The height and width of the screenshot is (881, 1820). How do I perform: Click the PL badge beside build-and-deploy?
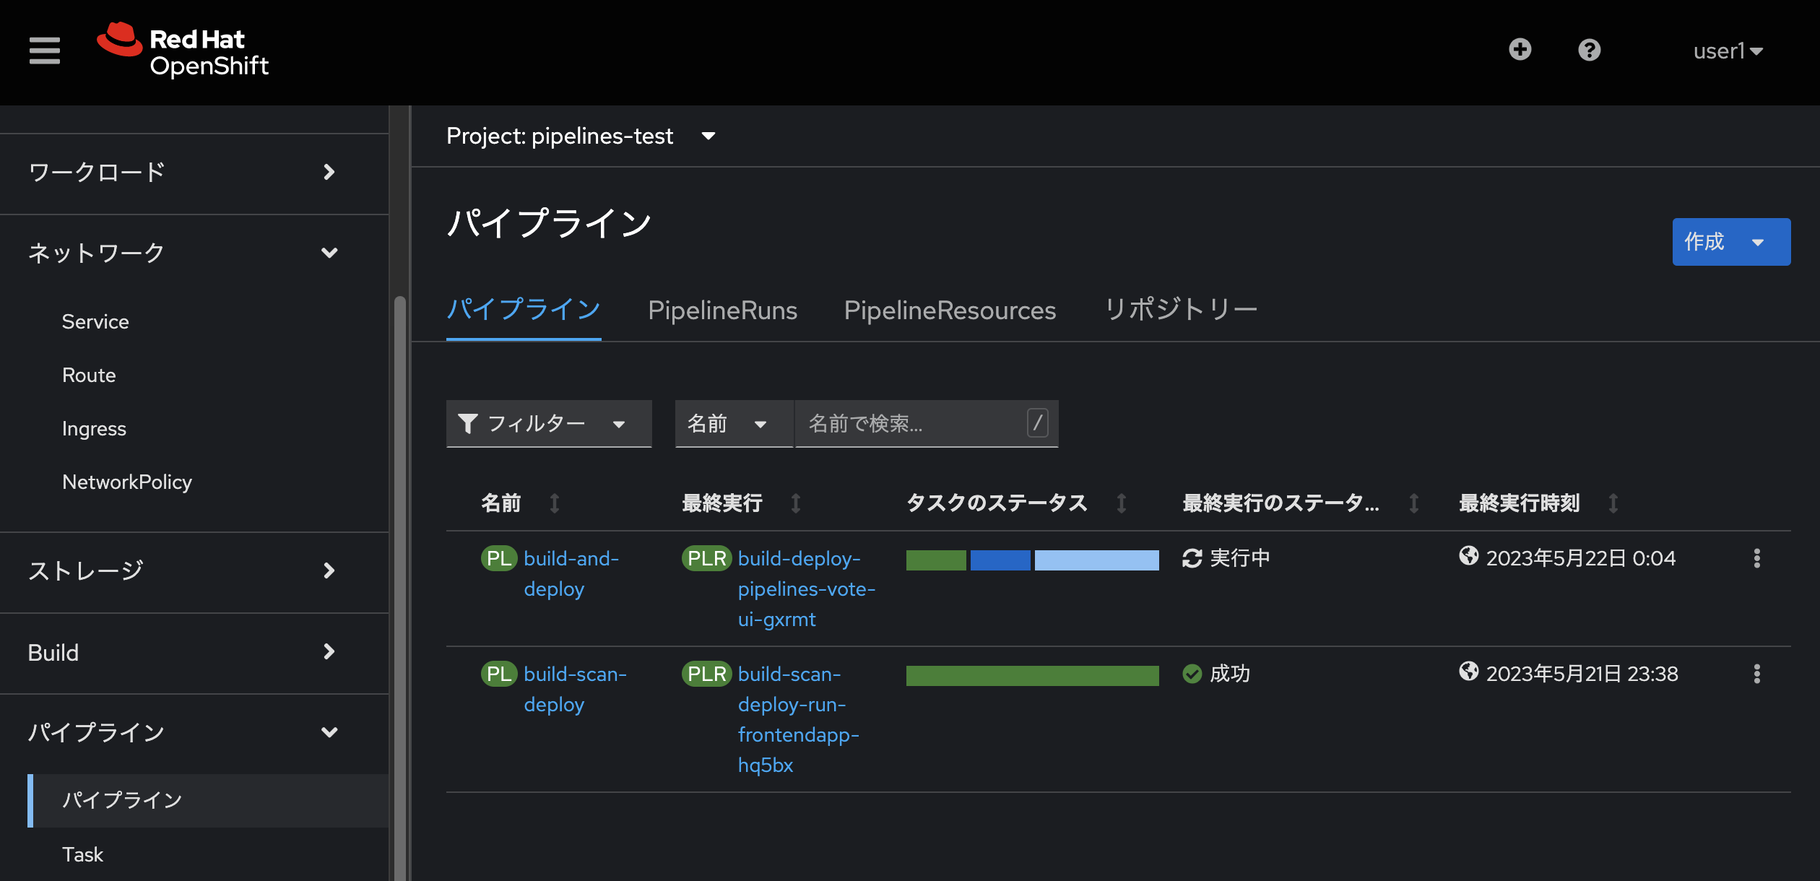point(498,558)
